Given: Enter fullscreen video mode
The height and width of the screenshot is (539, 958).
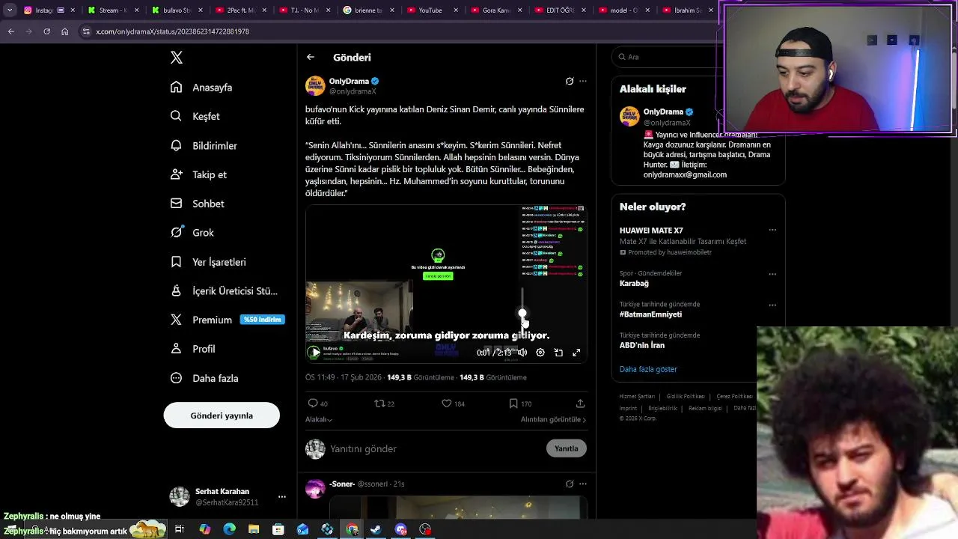Looking at the screenshot, I should (x=576, y=353).
